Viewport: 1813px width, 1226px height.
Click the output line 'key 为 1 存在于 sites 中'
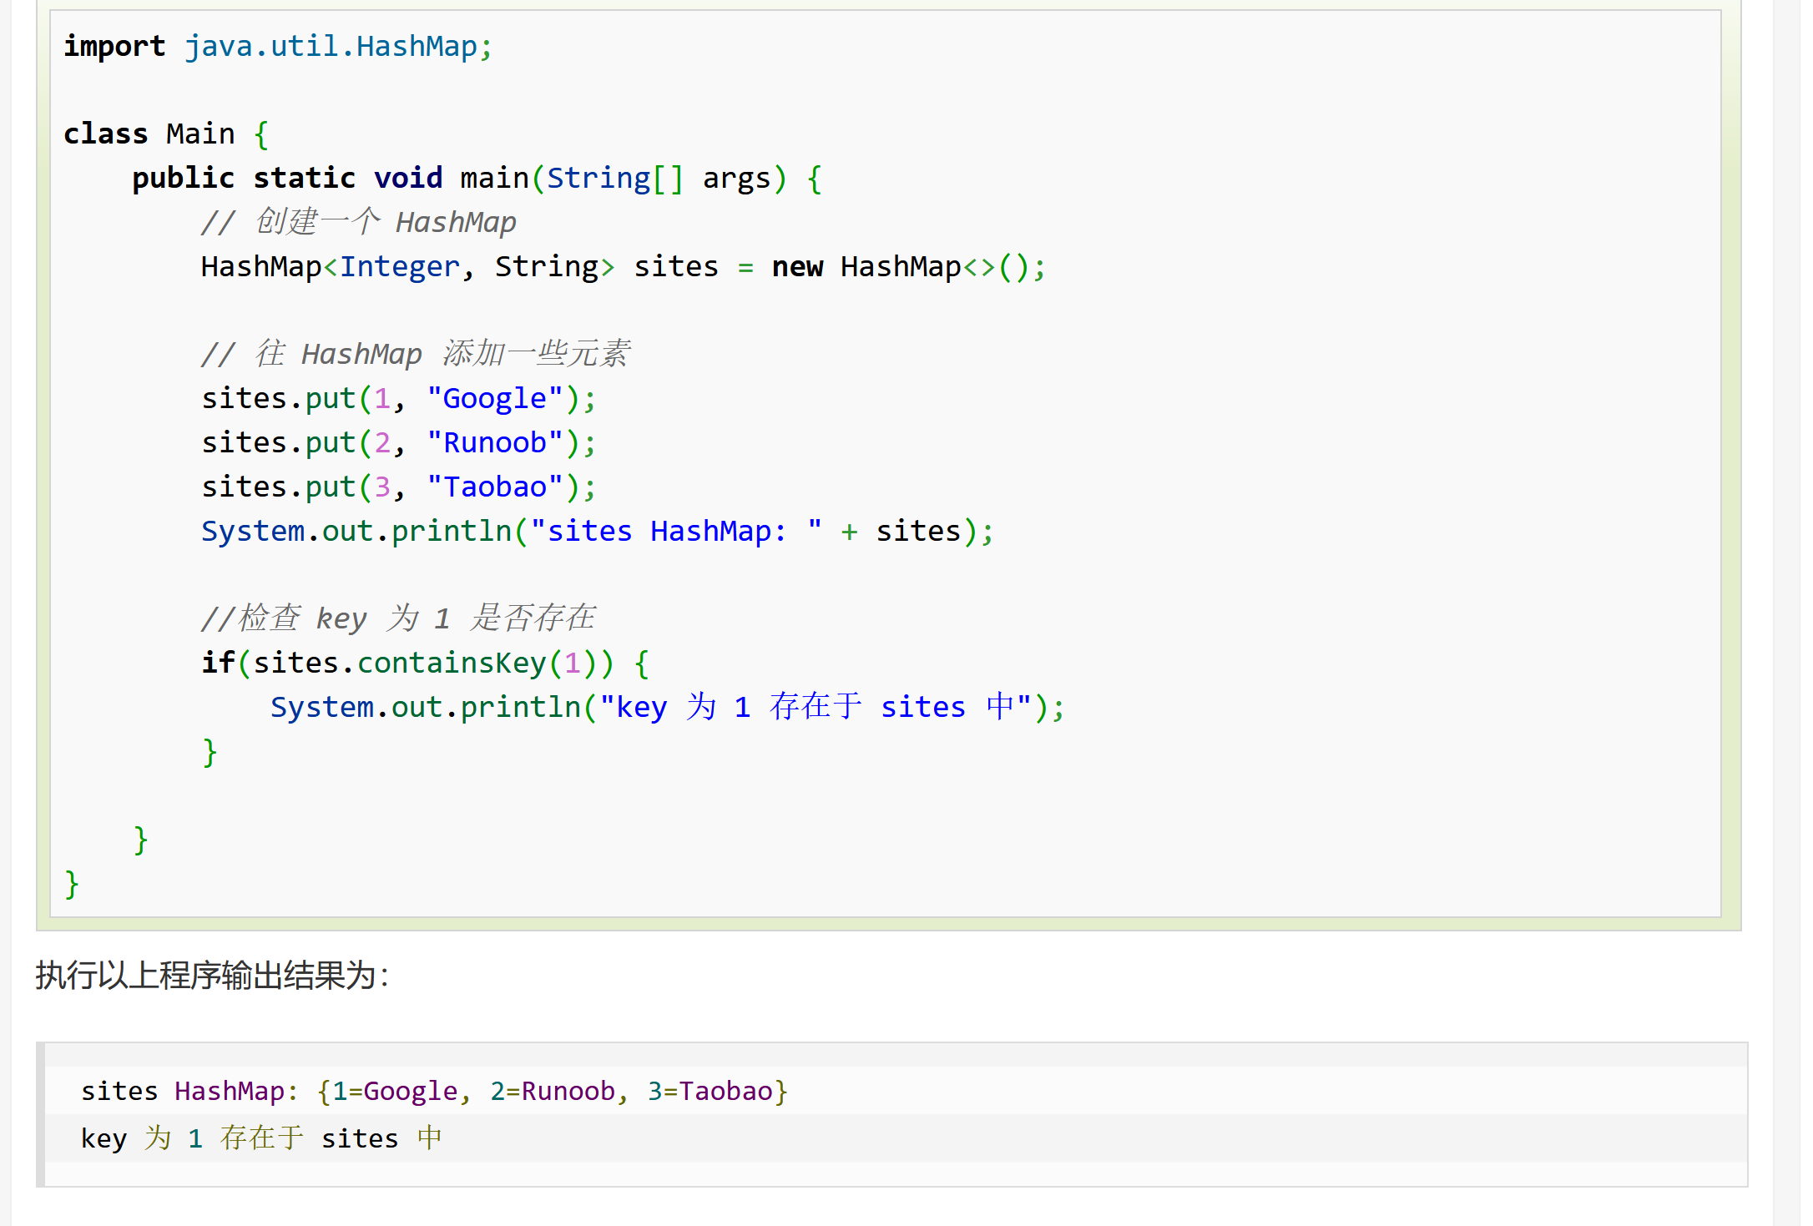pyautogui.click(x=261, y=1138)
